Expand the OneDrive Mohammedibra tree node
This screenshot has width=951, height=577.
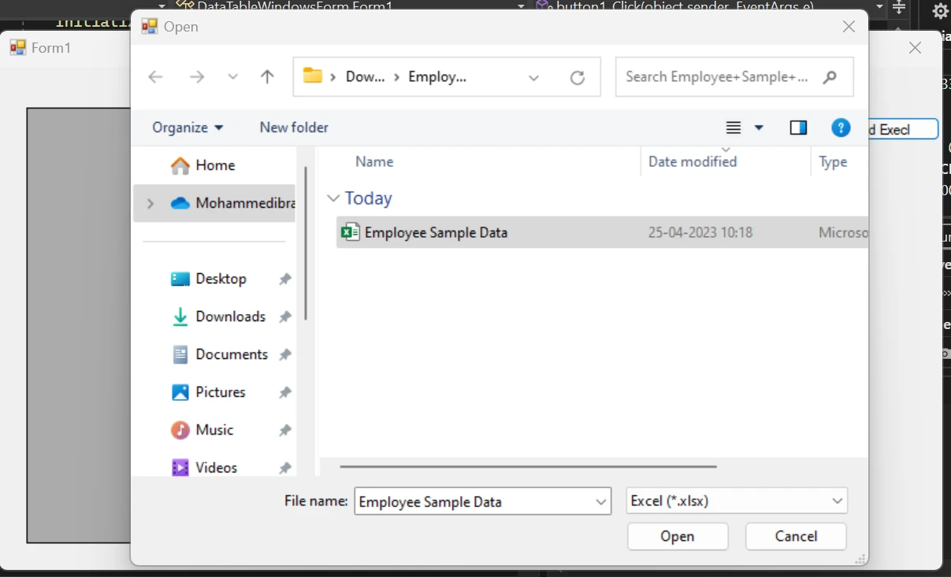(x=150, y=204)
